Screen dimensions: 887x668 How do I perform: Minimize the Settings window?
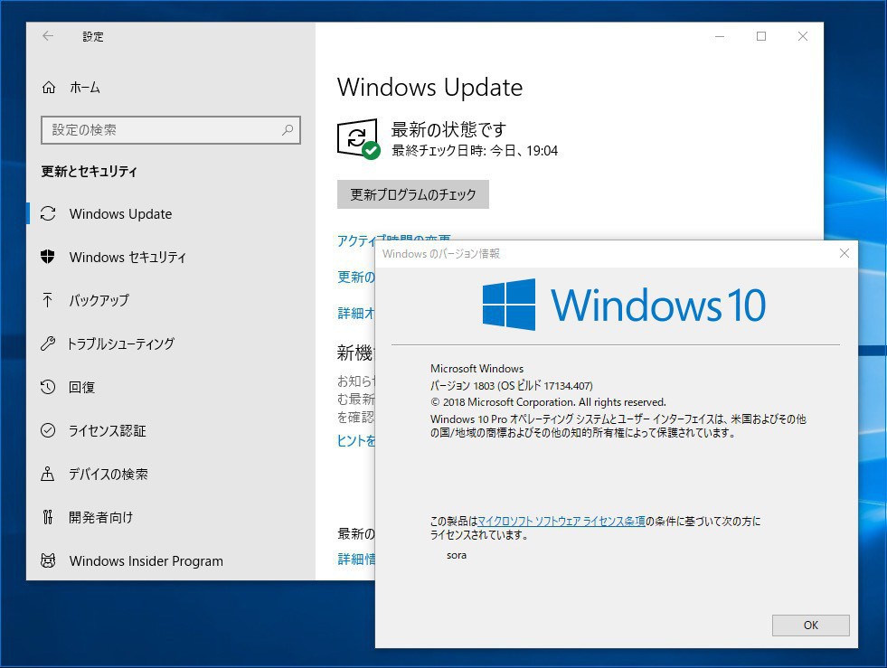(720, 36)
